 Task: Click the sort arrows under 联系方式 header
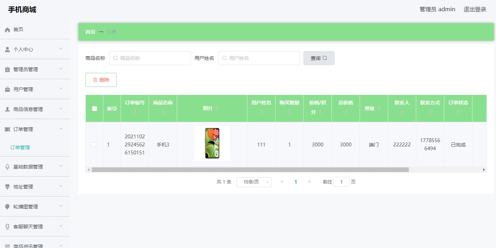[430, 112]
